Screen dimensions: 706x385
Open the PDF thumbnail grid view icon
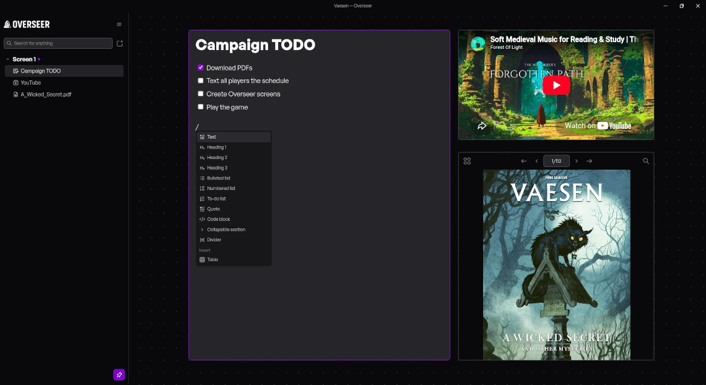click(x=467, y=161)
